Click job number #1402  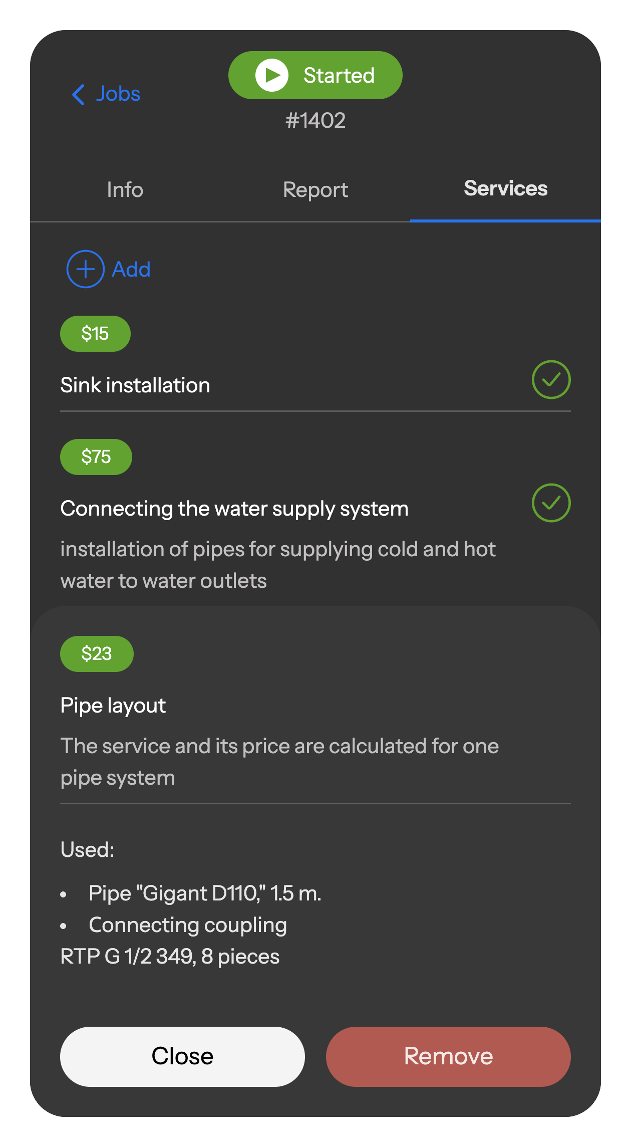tap(315, 121)
